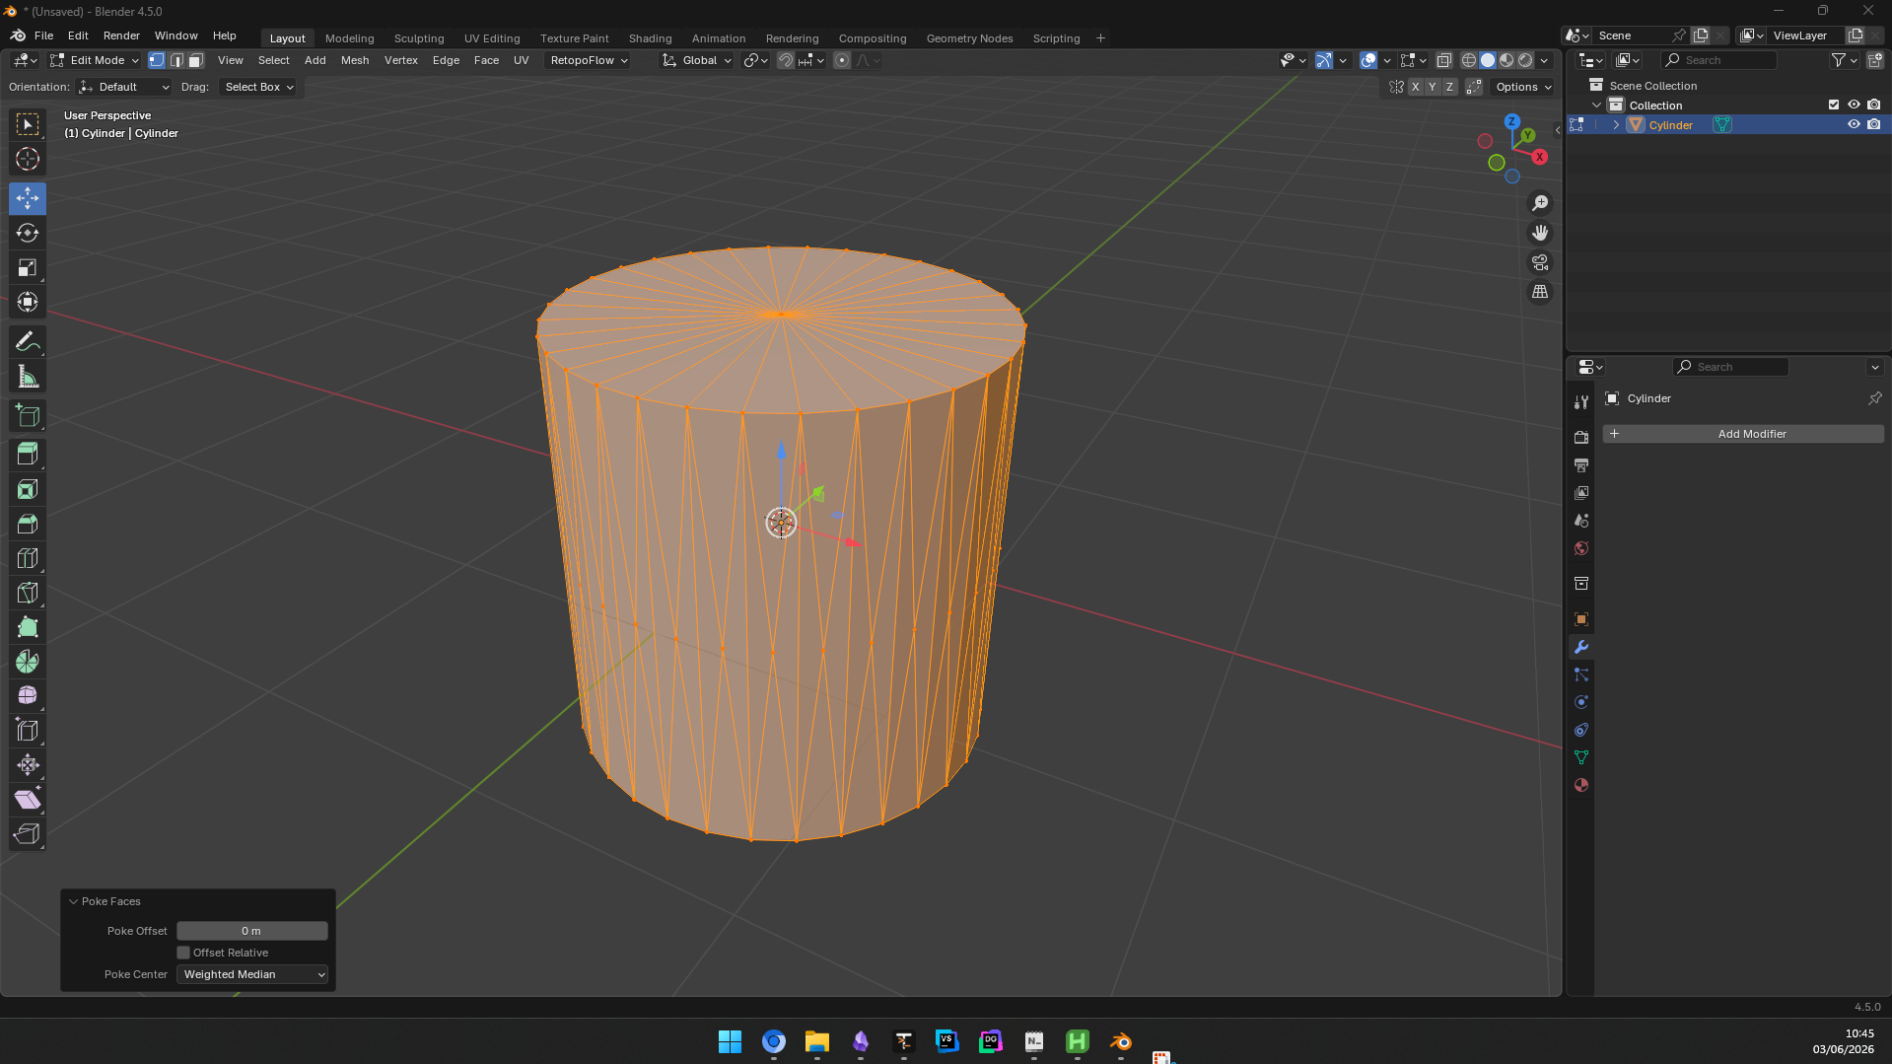The width and height of the screenshot is (1892, 1064).
Task: Activate the Rotate tool
Action: [x=28, y=233]
